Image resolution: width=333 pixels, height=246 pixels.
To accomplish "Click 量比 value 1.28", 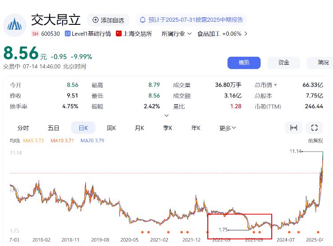I will 236,106.
